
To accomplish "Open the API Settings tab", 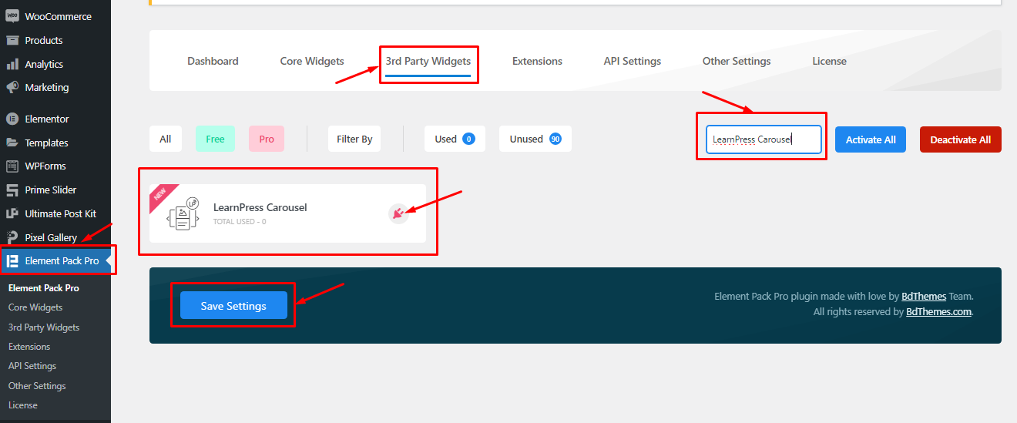I will tap(632, 62).
